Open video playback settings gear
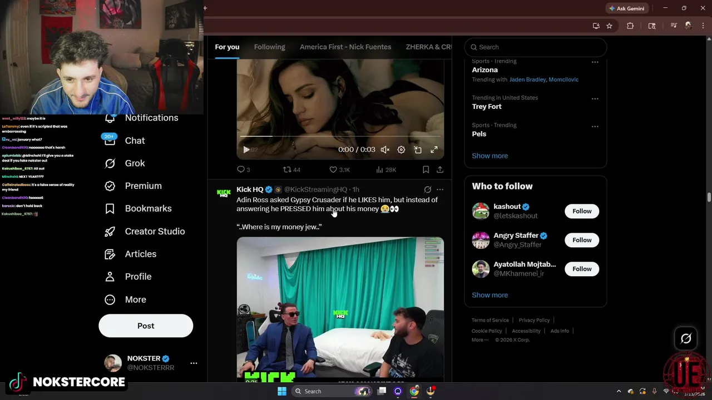 401,149
